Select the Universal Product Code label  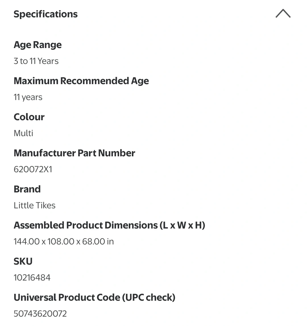click(x=67, y=298)
